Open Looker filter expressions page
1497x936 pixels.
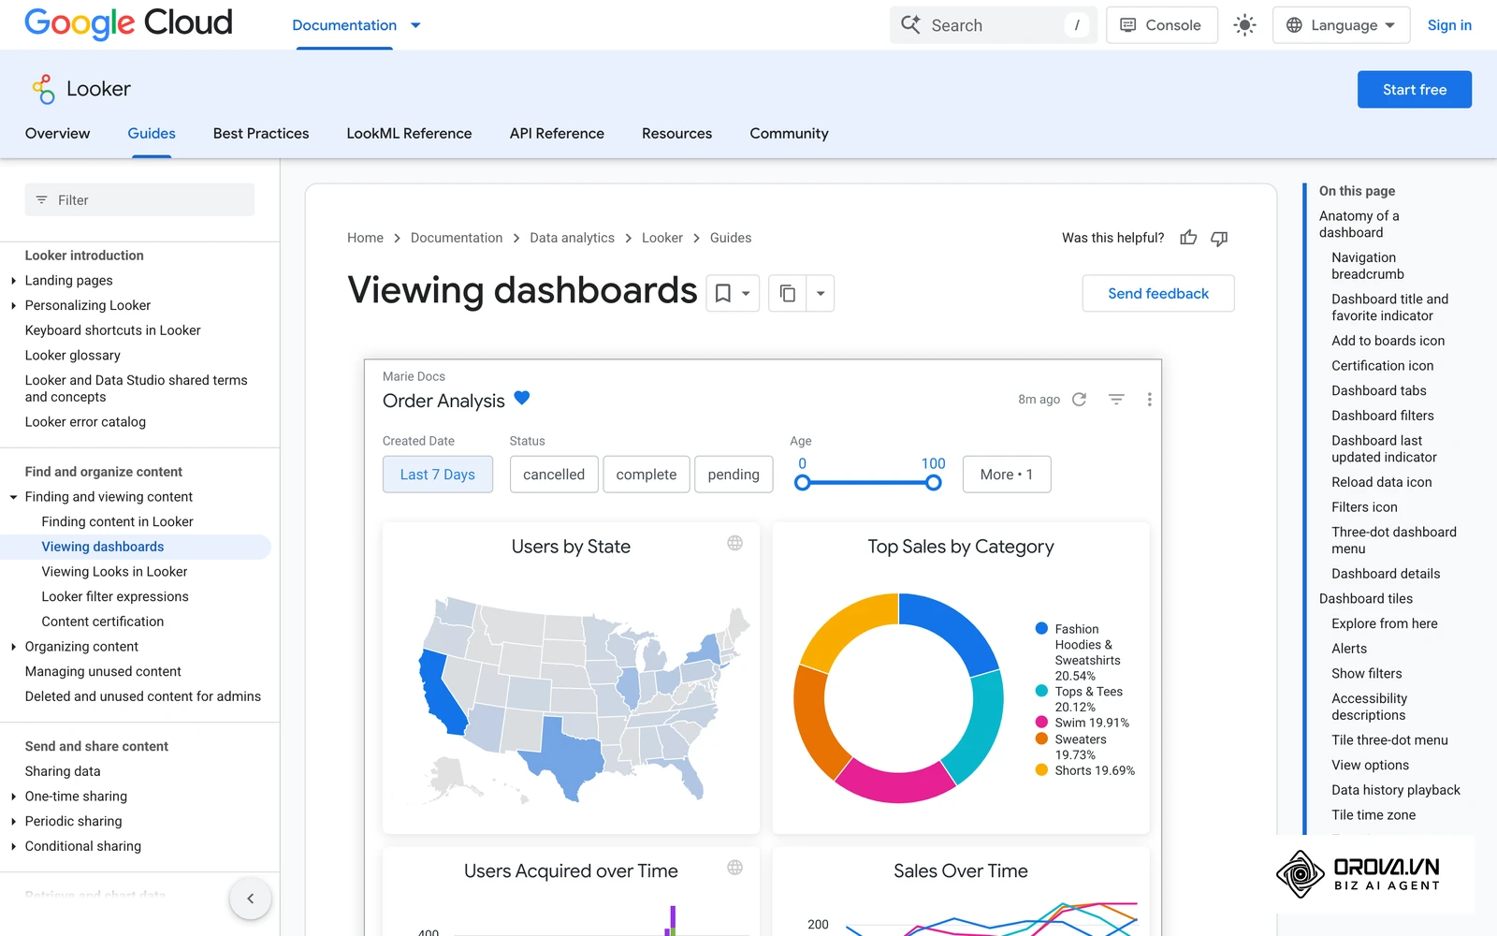[x=115, y=597]
